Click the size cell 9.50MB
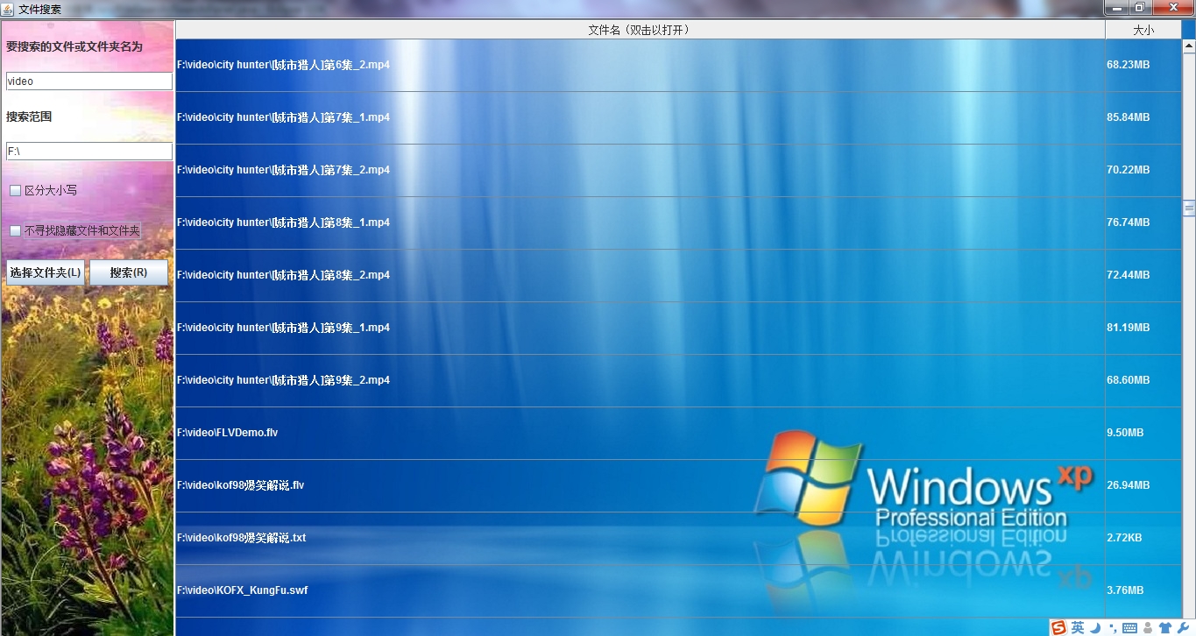This screenshot has height=636, width=1196. pyautogui.click(x=1143, y=434)
